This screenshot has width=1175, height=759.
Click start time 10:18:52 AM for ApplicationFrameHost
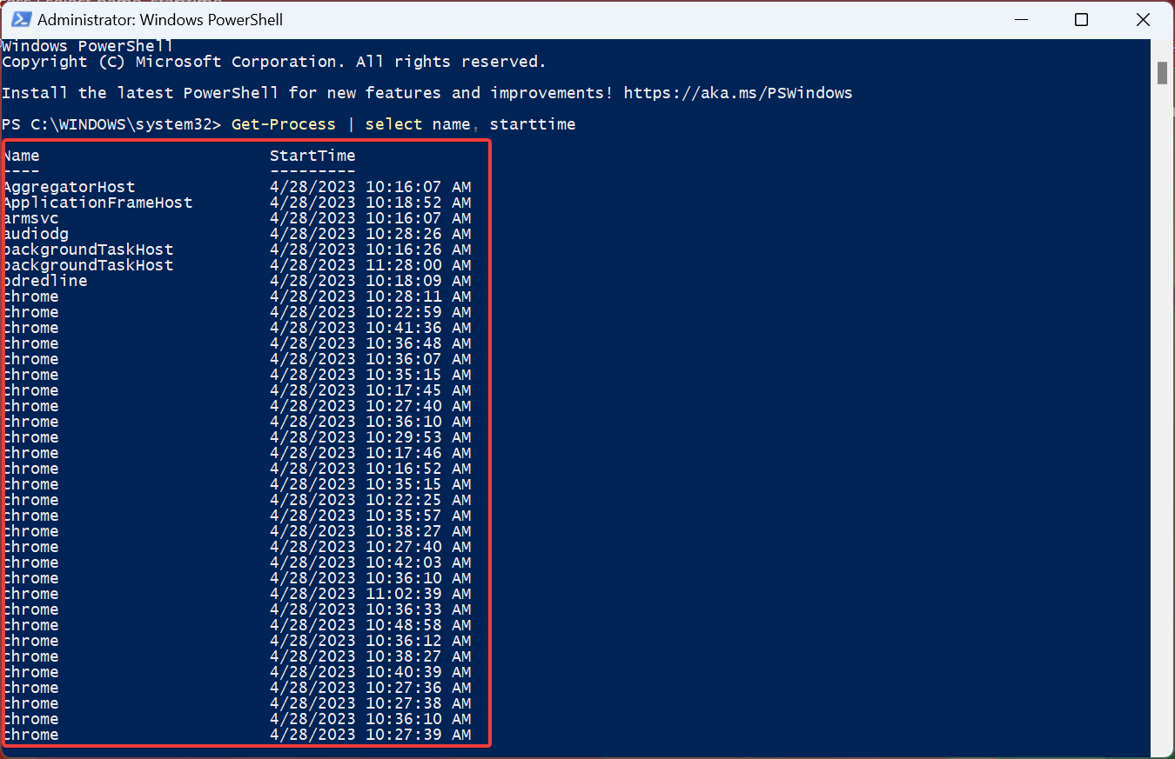tap(371, 203)
